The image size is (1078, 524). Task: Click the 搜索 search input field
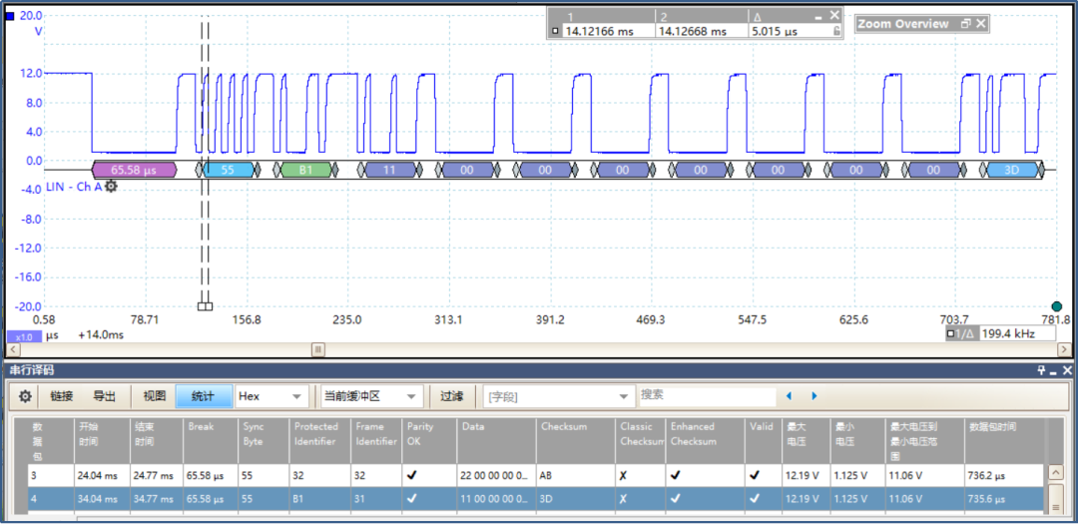coord(708,395)
